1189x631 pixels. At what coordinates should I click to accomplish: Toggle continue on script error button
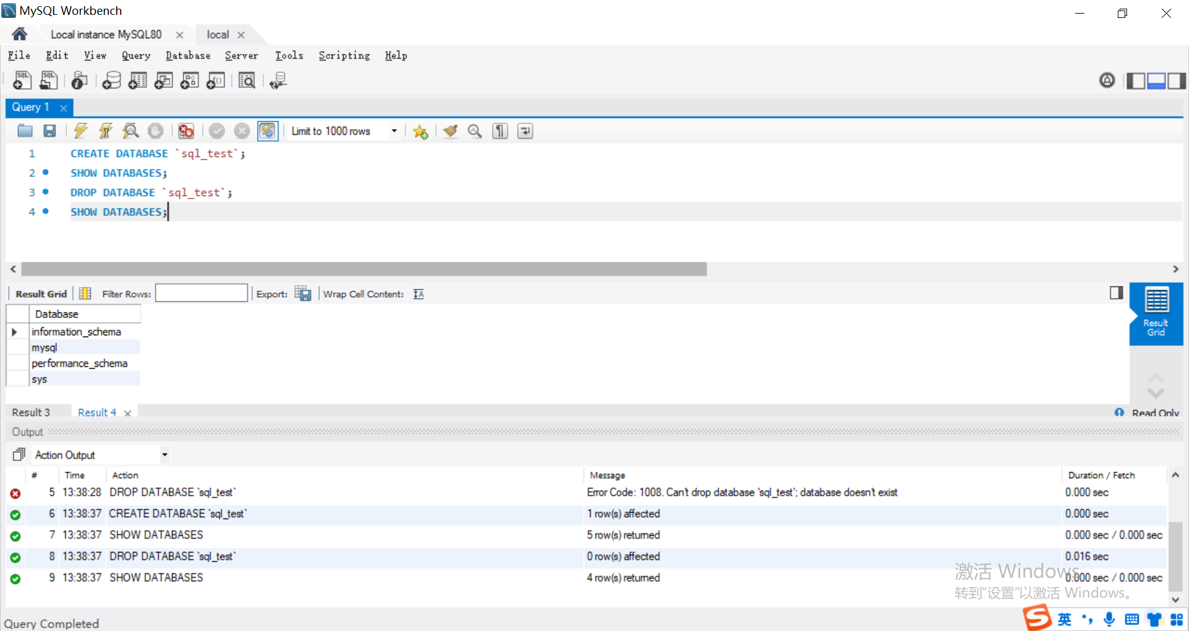(186, 131)
